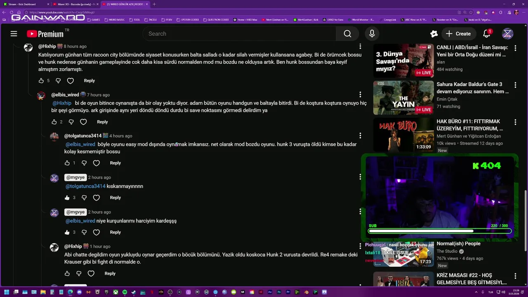Heart the mgvye 'niye kurşunlarımı' comment
Image resolution: width=528 pixels, height=297 pixels.
(97, 232)
